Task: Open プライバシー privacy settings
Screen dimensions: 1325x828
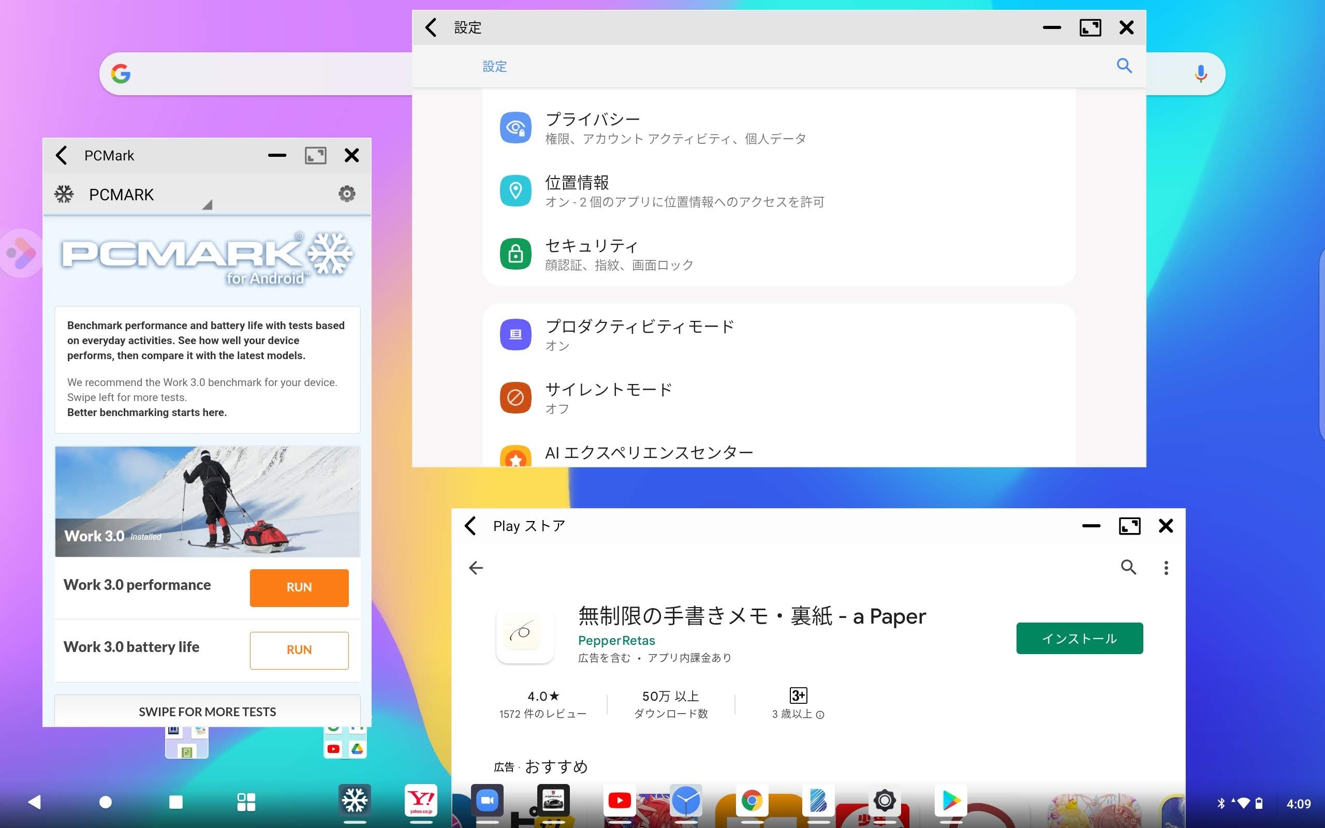Action: tap(778, 128)
